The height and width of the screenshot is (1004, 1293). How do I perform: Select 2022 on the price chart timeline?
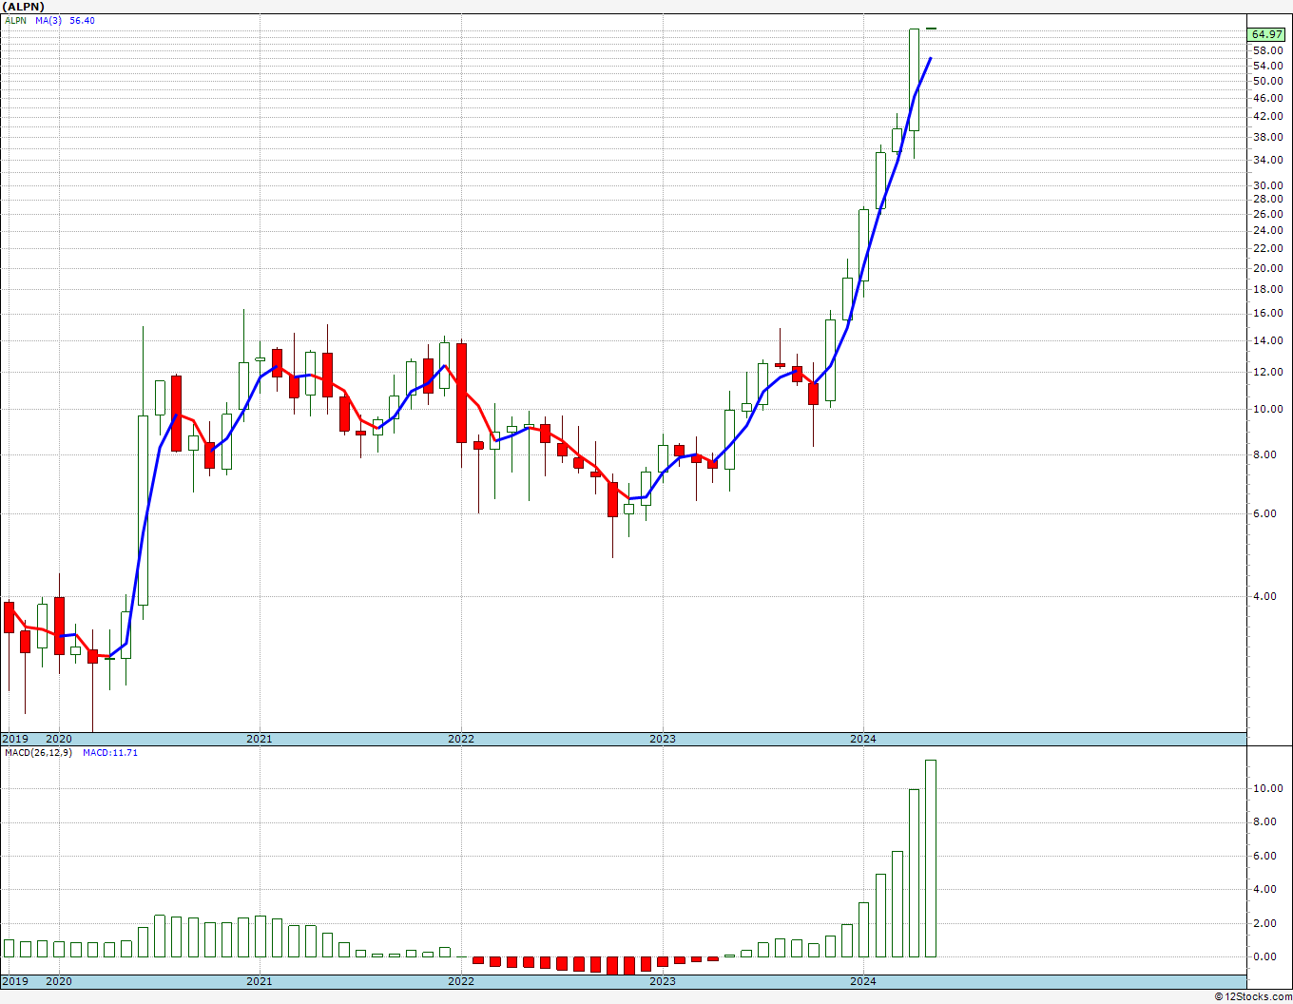coord(461,739)
